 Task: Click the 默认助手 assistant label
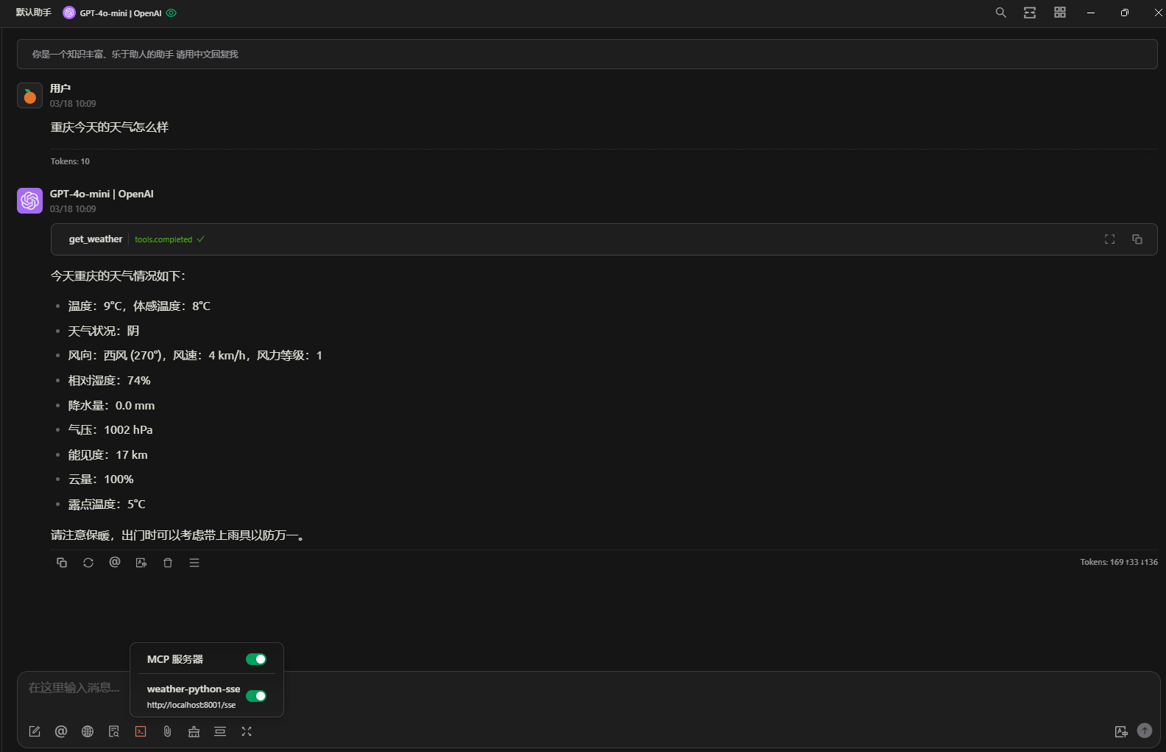pyautogui.click(x=34, y=13)
